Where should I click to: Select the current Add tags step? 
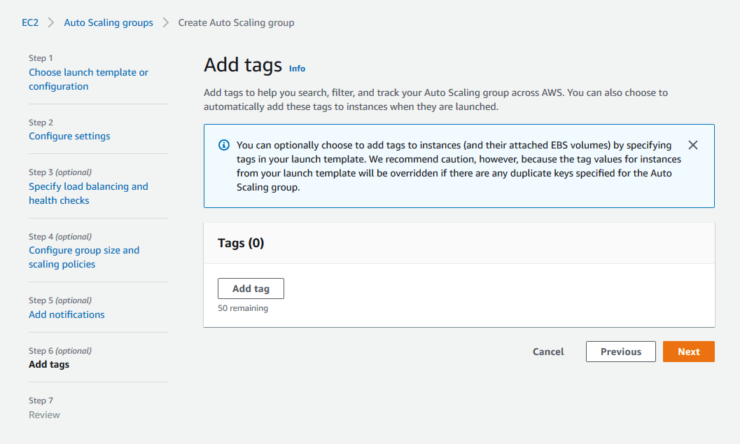pyautogui.click(x=49, y=364)
